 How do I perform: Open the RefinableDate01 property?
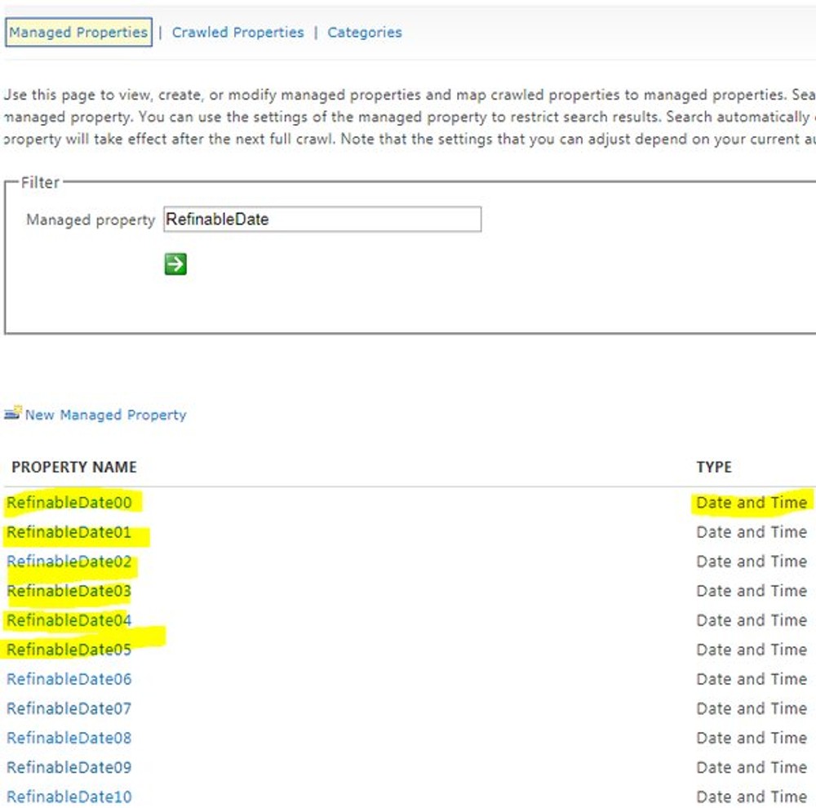tap(69, 532)
